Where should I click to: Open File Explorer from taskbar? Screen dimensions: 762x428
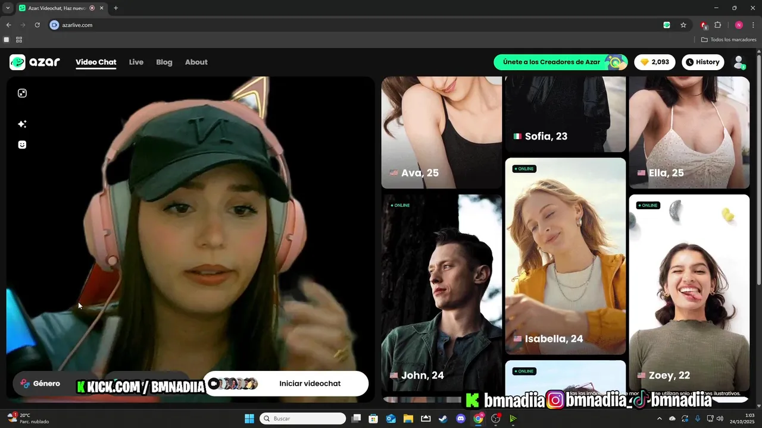pos(408,418)
